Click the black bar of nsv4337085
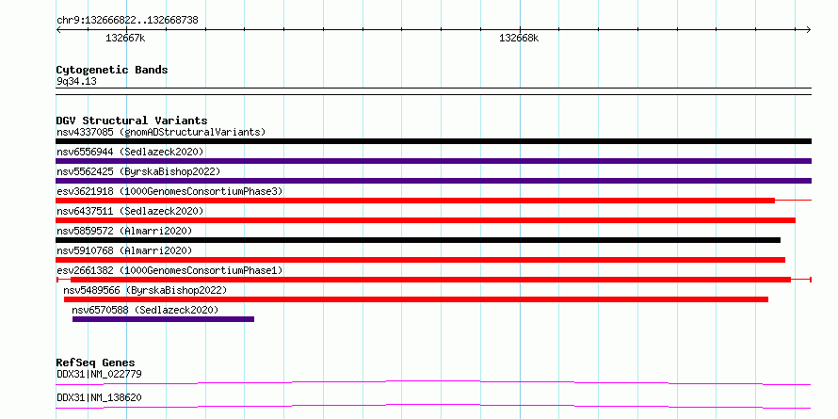The height and width of the screenshot is (419, 838). point(433,141)
